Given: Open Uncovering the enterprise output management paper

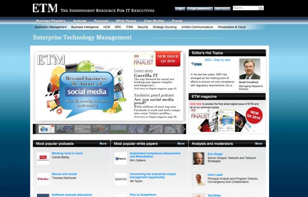Looking at the screenshot, I should click(152, 175).
